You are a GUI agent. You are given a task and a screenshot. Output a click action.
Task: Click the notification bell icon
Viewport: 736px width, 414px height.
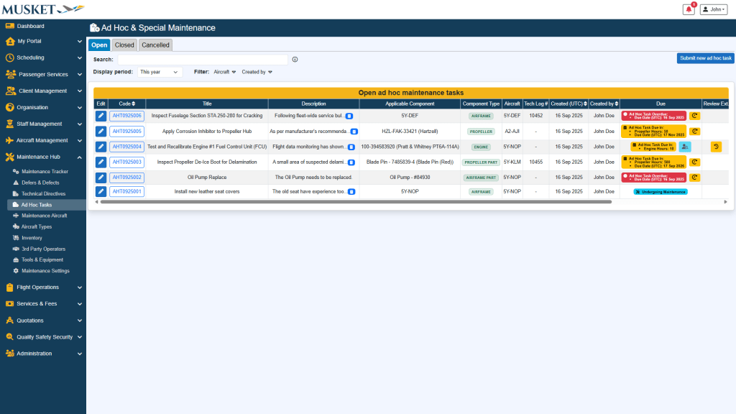689,9
